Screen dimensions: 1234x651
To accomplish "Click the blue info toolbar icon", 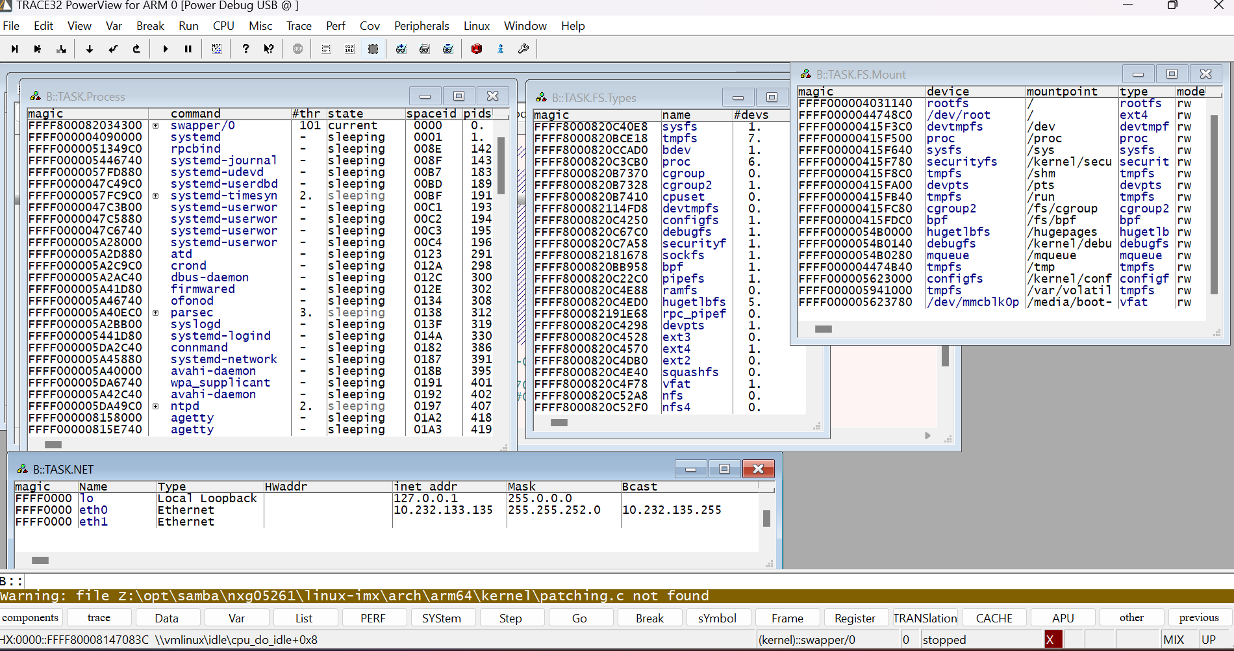I will (500, 49).
